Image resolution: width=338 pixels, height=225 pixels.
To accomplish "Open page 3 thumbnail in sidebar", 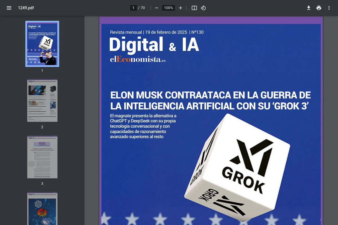I will click(42, 157).
